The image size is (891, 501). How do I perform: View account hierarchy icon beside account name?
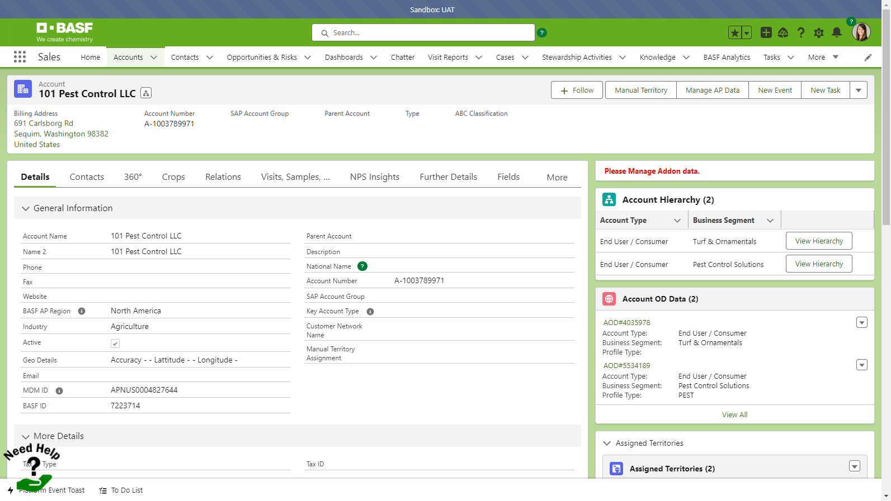click(146, 93)
